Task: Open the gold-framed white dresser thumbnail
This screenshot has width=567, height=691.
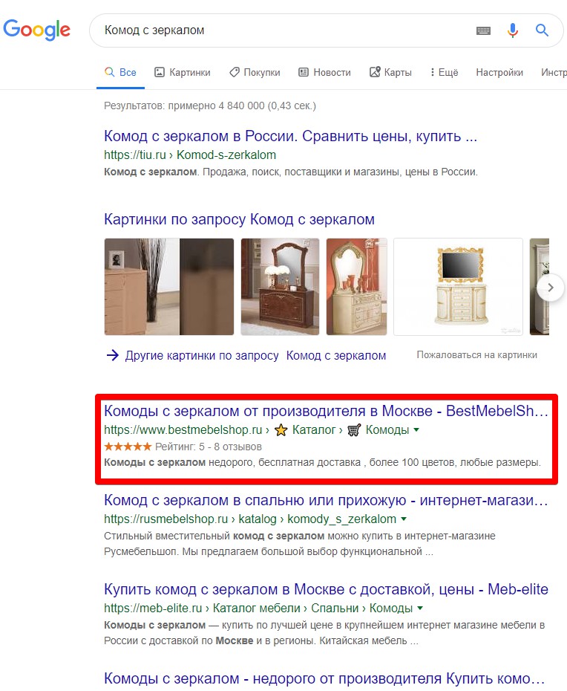Action: 458,287
